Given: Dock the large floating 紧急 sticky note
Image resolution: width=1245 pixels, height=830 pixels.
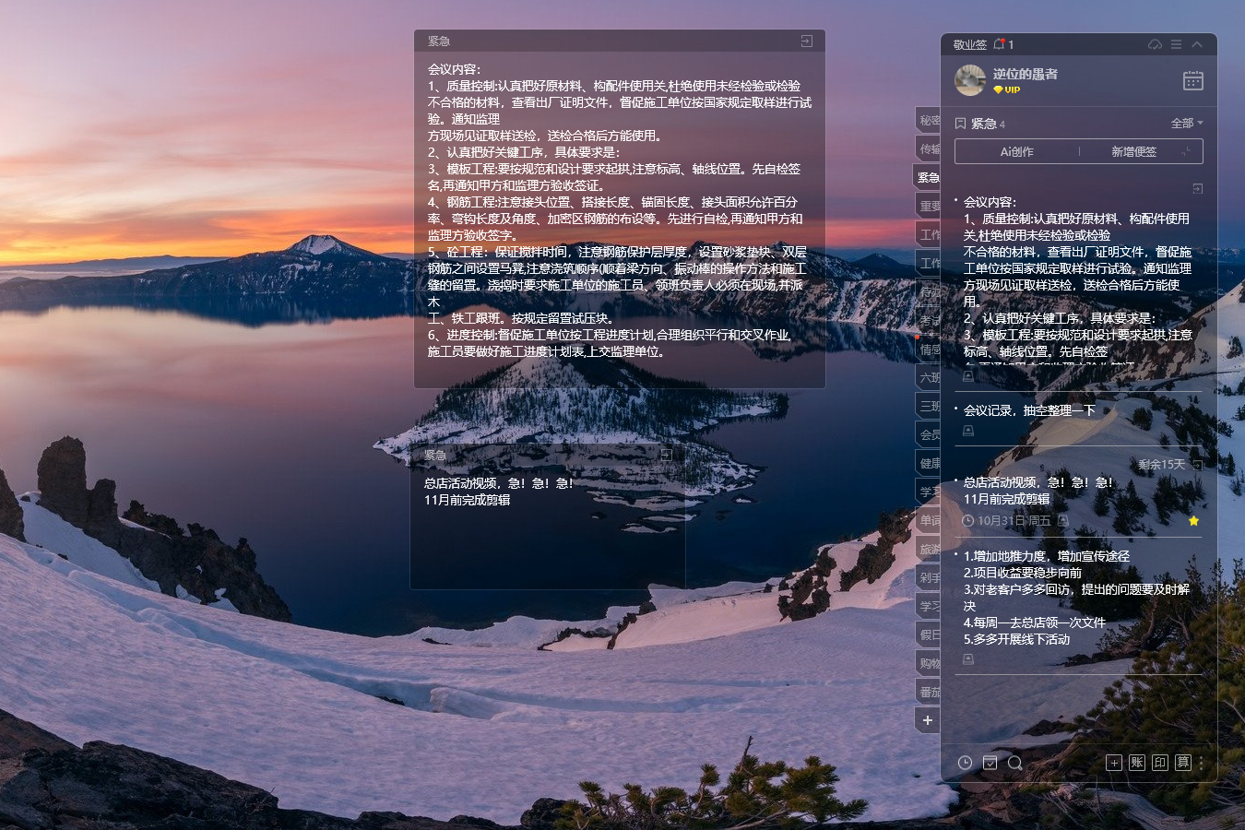Looking at the screenshot, I should 806,41.
